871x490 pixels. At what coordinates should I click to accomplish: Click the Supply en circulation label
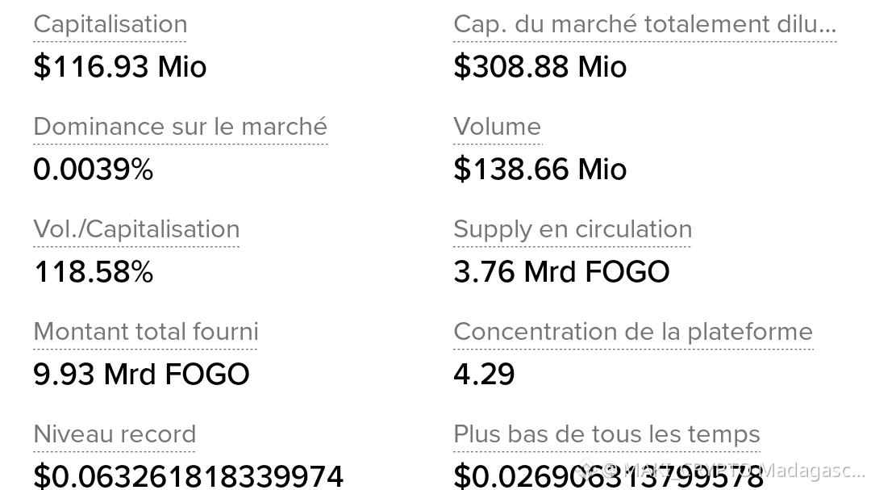(x=573, y=230)
